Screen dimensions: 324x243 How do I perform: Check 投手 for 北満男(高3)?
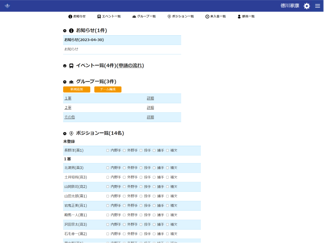click(x=141, y=168)
